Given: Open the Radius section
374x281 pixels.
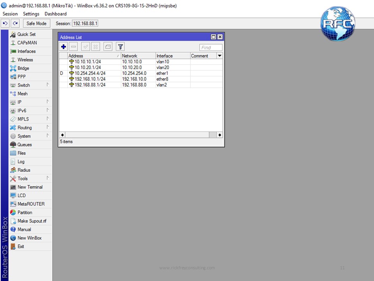Looking at the screenshot, I should coord(30,170).
